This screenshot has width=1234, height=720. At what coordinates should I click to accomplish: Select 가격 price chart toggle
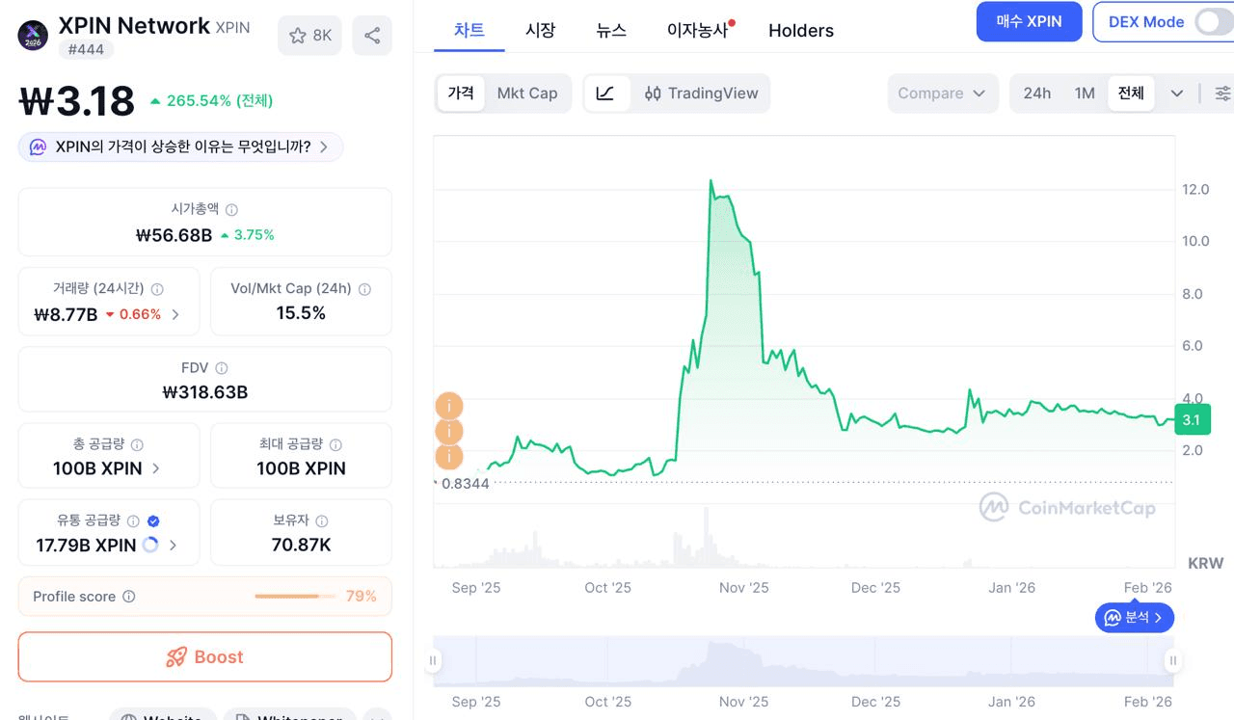pyautogui.click(x=461, y=93)
